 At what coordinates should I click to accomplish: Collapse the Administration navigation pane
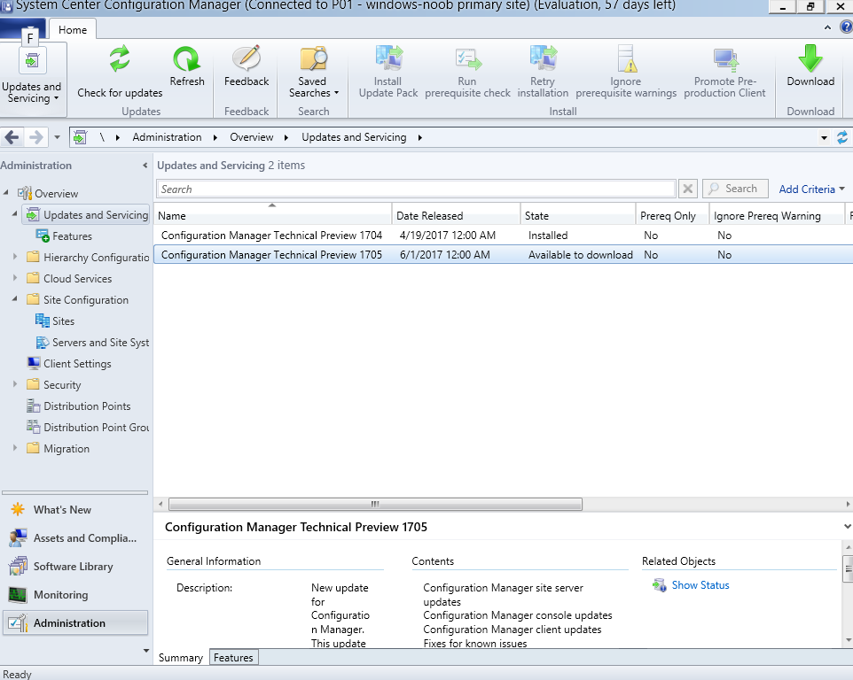145,165
